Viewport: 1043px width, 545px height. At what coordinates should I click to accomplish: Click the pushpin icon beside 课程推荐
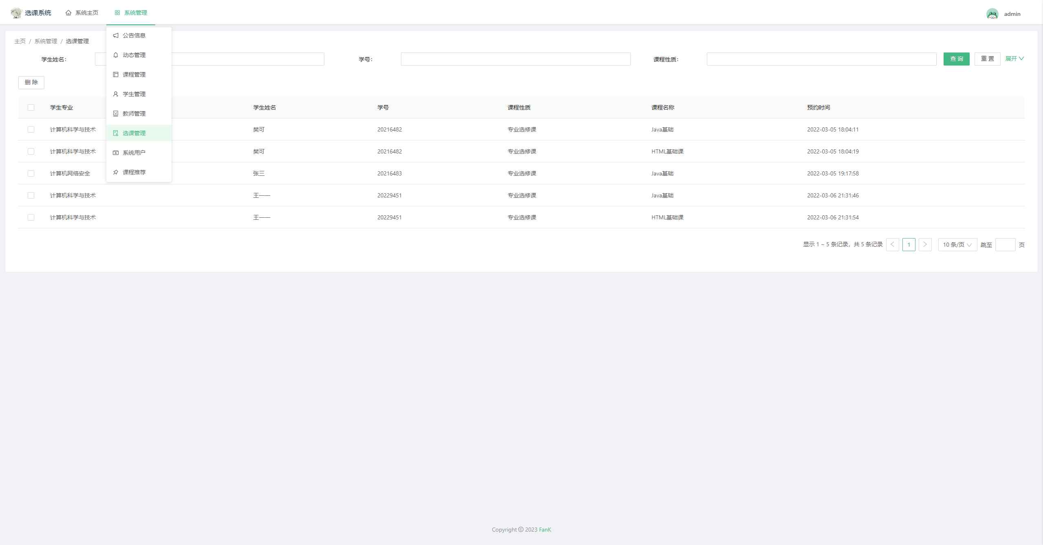coord(116,172)
